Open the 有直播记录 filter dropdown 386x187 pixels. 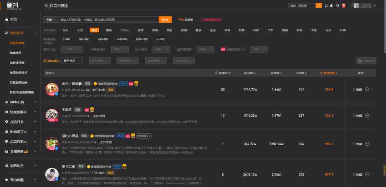[259, 49]
